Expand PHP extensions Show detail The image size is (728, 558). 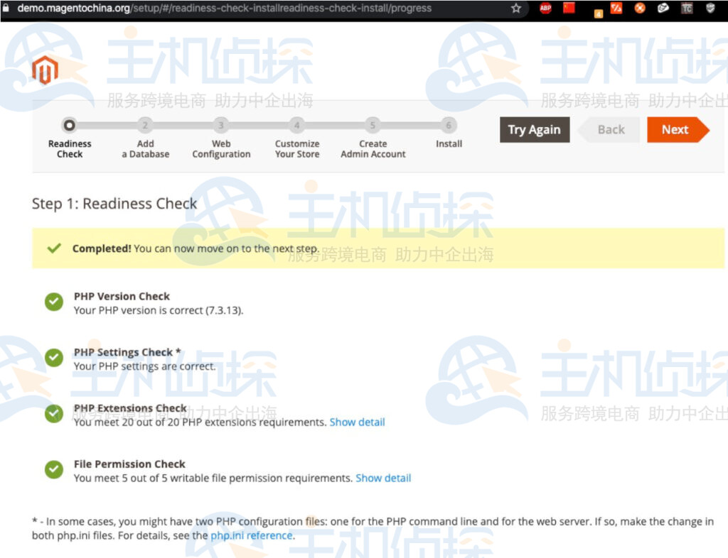click(x=357, y=422)
